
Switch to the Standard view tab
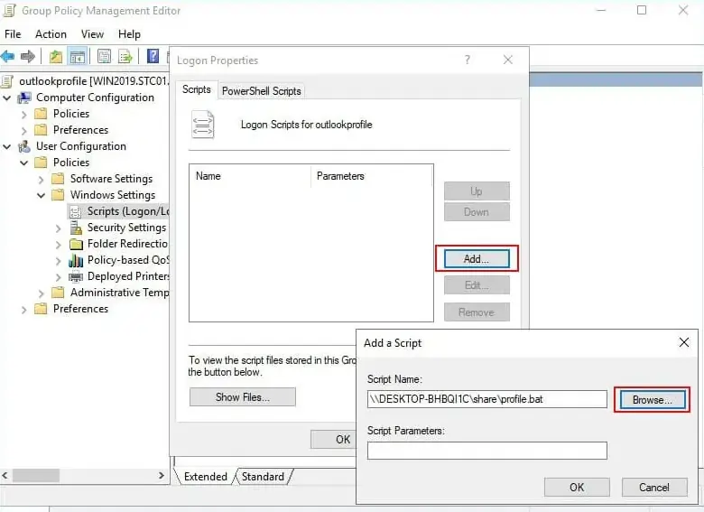click(263, 477)
